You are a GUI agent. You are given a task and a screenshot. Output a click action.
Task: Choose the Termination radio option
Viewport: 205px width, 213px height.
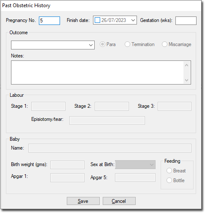click(x=127, y=44)
